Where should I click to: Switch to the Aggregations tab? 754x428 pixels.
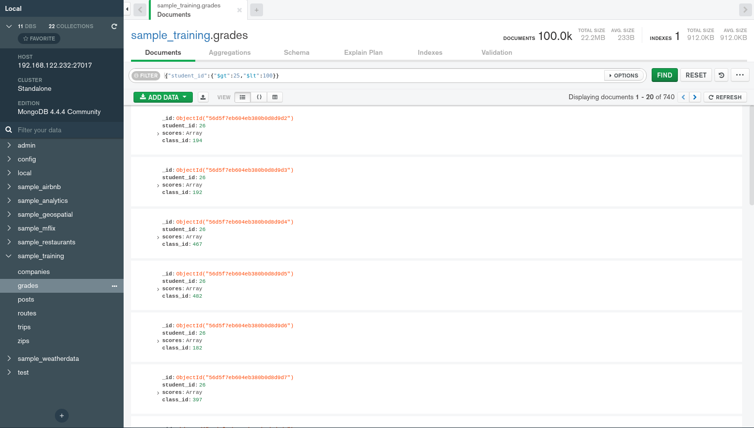point(229,52)
